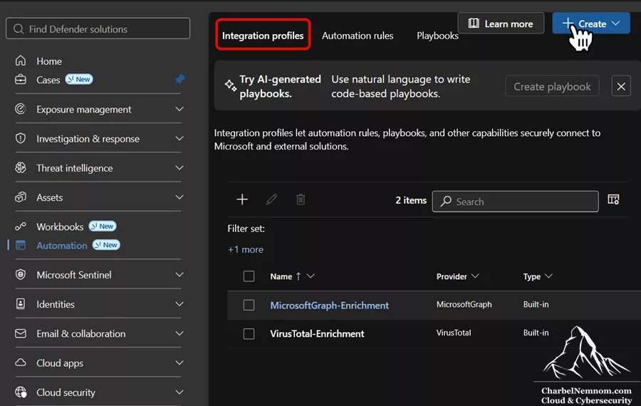Expand Investigation & response section

point(179,139)
